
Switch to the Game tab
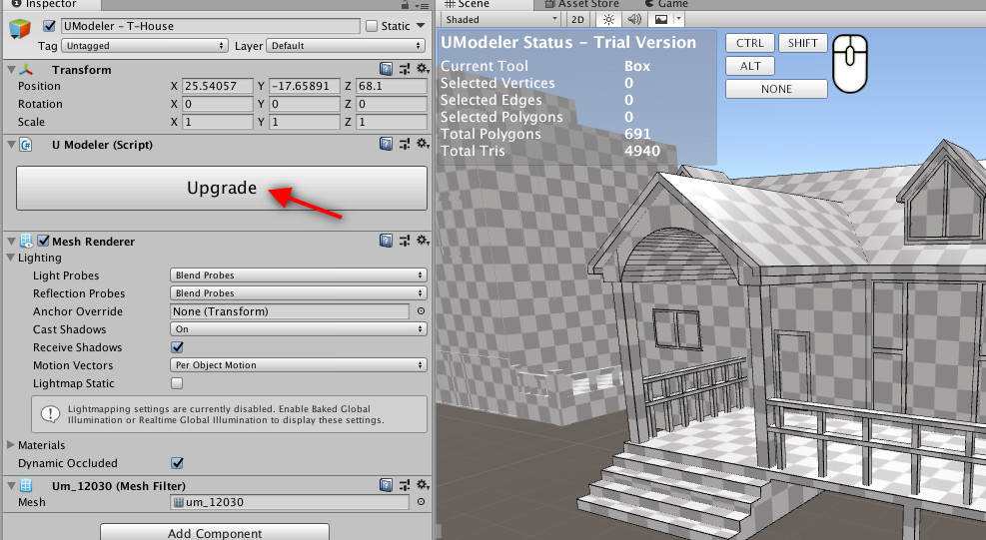tap(666, 4)
